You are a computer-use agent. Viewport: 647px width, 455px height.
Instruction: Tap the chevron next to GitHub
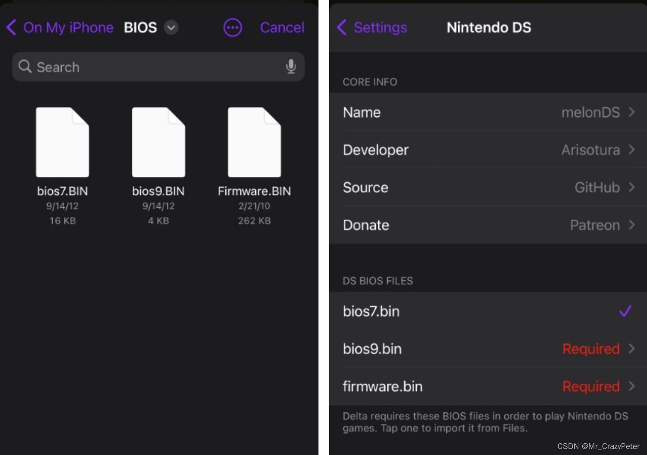coord(632,187)
